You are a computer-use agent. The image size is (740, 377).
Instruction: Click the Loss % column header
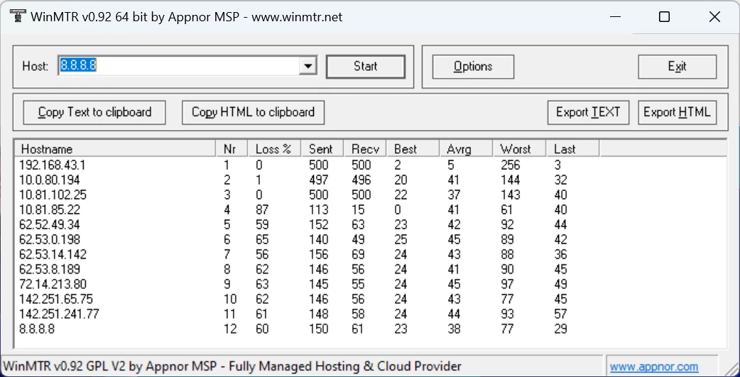click(x=275, y=150)
